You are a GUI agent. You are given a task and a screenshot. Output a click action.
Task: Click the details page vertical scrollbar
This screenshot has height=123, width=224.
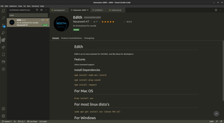tap(223, 70)
